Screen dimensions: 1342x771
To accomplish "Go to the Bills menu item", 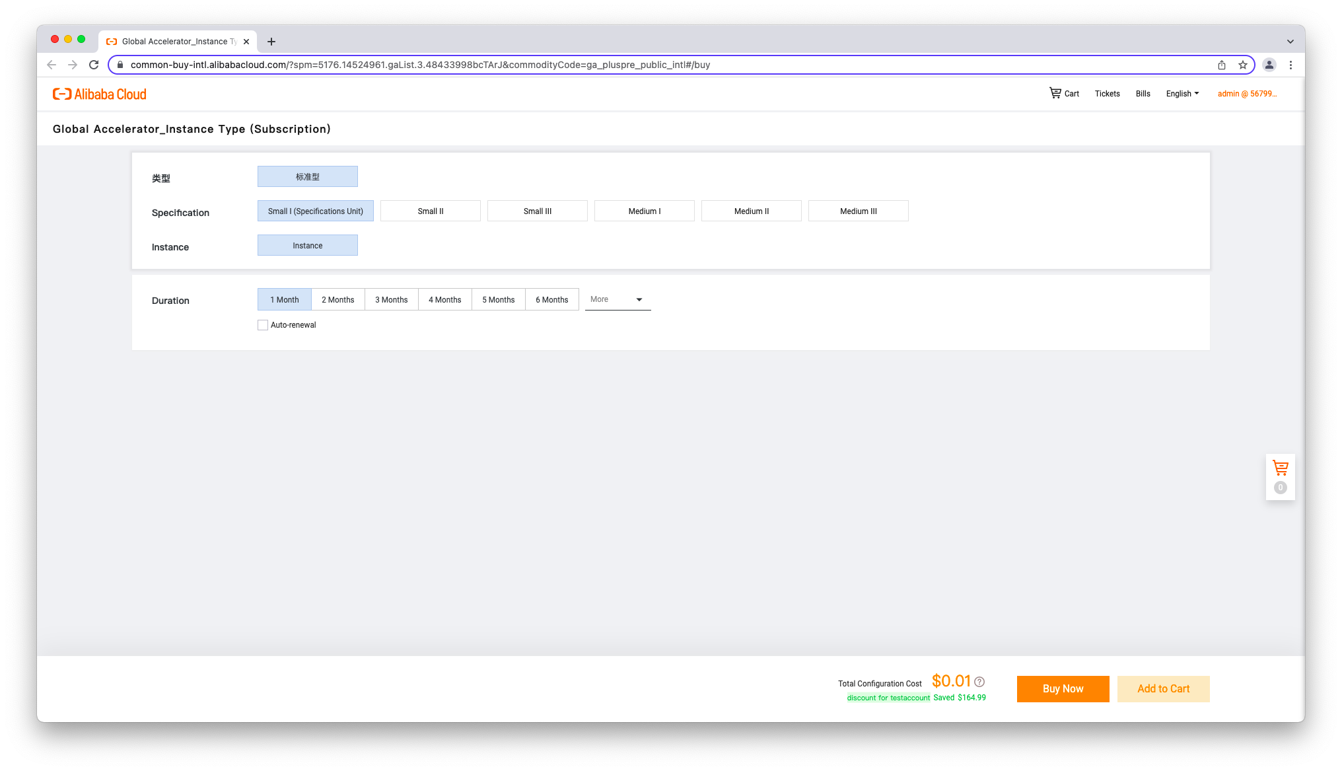I will (1143, 94).
